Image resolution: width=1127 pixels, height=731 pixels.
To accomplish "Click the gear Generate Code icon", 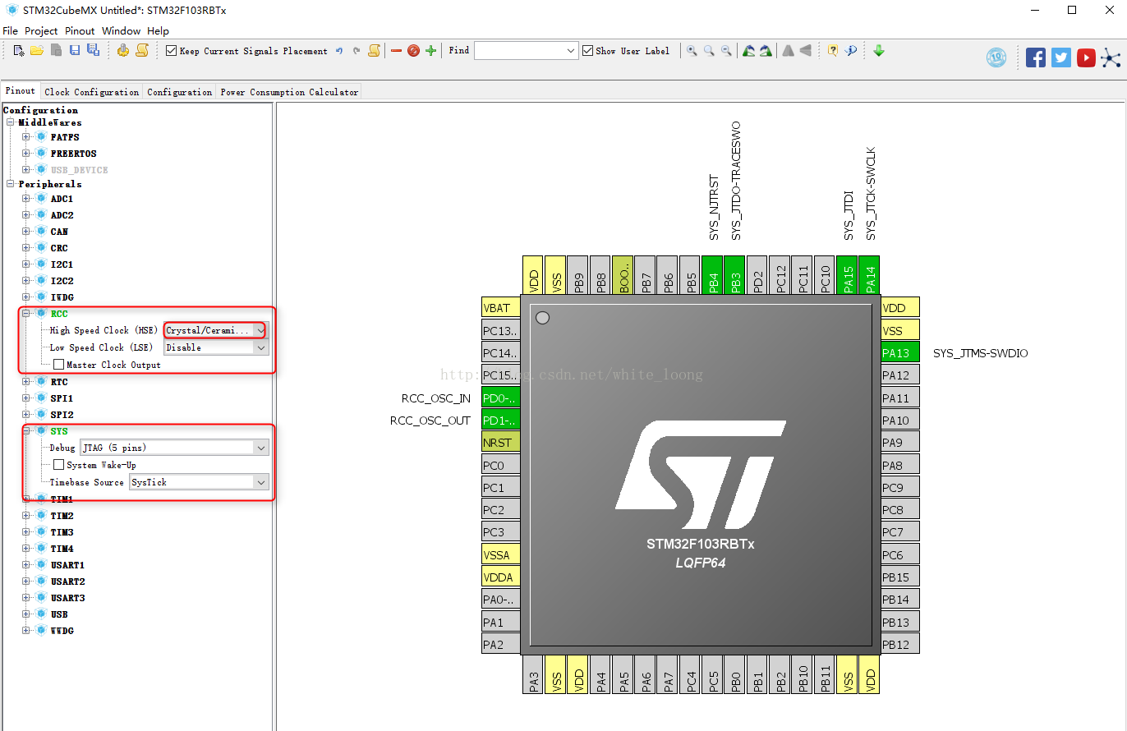I will click(123, 51).
